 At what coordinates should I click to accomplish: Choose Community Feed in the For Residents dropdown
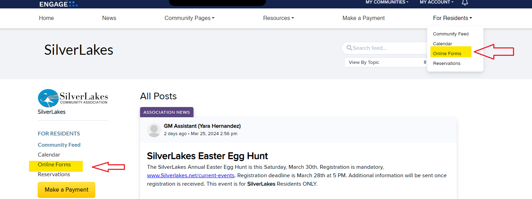(451, 34)
